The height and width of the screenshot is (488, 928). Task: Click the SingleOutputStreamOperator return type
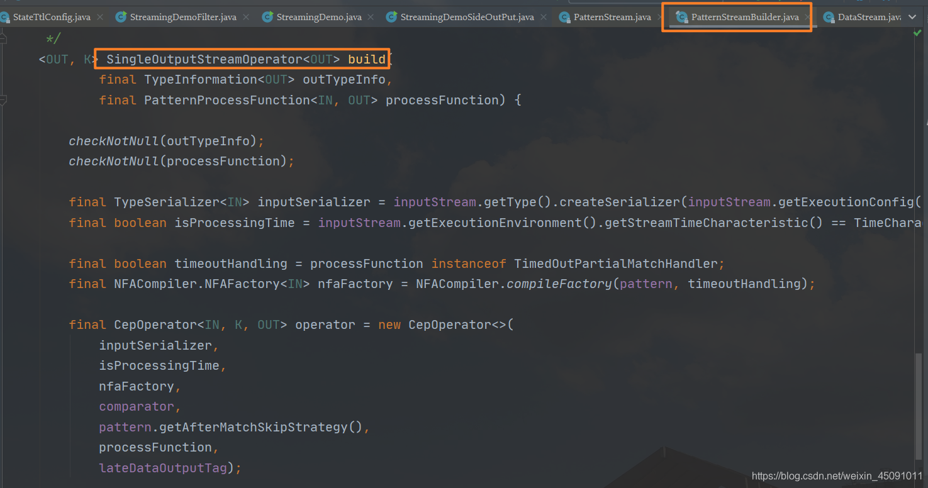(x=204, y=59)
